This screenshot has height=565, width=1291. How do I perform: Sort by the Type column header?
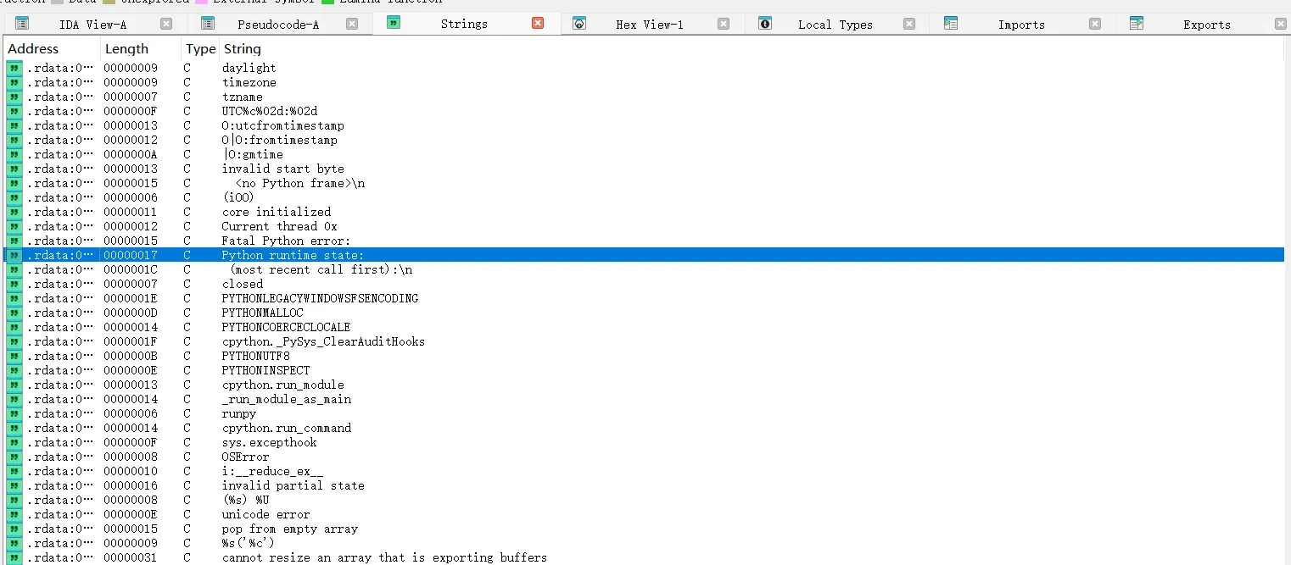[201, 48]
